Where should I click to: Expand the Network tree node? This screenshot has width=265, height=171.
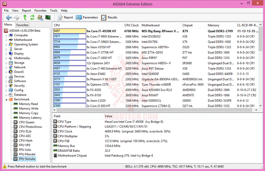click(6, 67)
